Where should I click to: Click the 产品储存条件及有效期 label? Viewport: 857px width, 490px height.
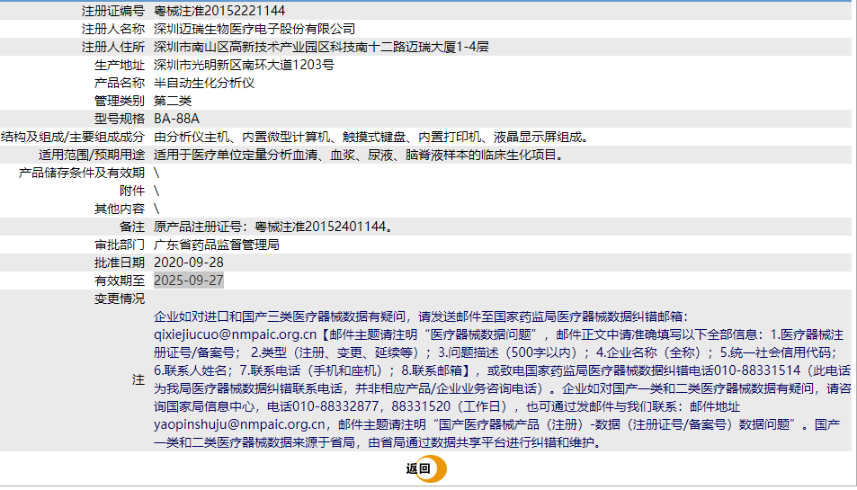[x=82, y=174]
